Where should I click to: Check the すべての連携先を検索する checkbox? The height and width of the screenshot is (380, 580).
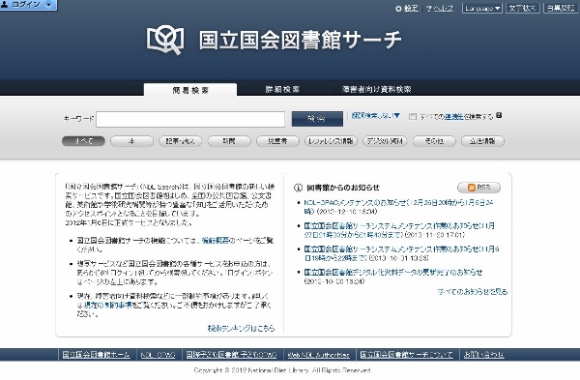413,117
